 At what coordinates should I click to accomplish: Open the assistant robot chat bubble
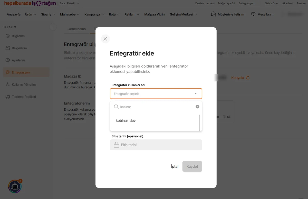pyautogui.click(x=15, y=187)
